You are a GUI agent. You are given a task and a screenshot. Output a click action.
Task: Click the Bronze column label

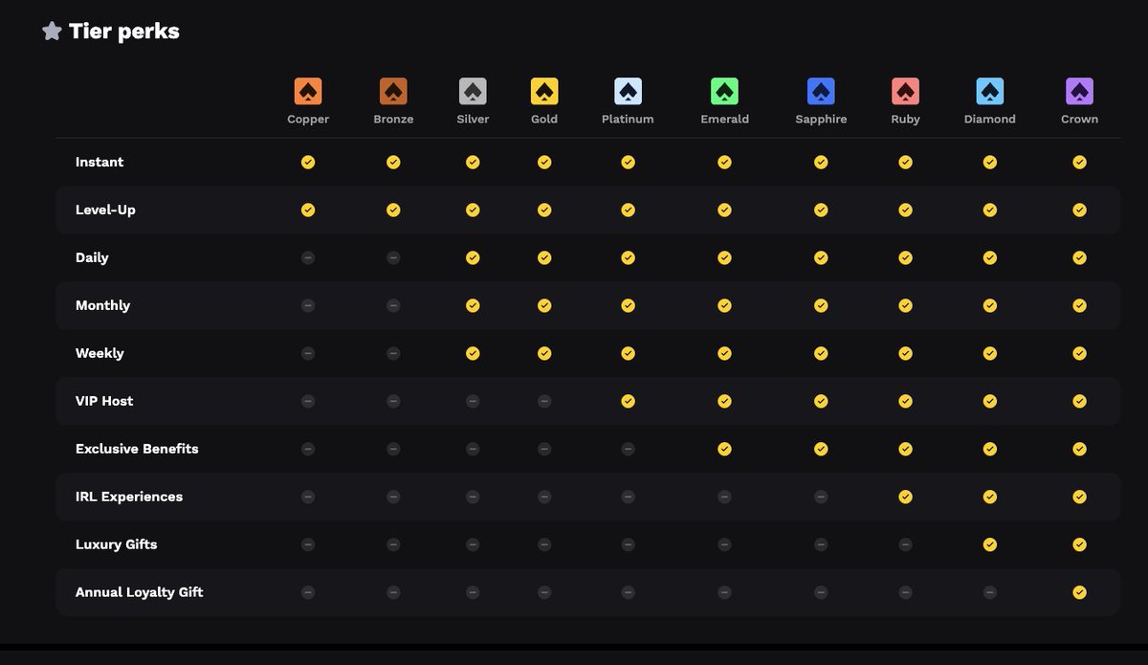[393, 120]
